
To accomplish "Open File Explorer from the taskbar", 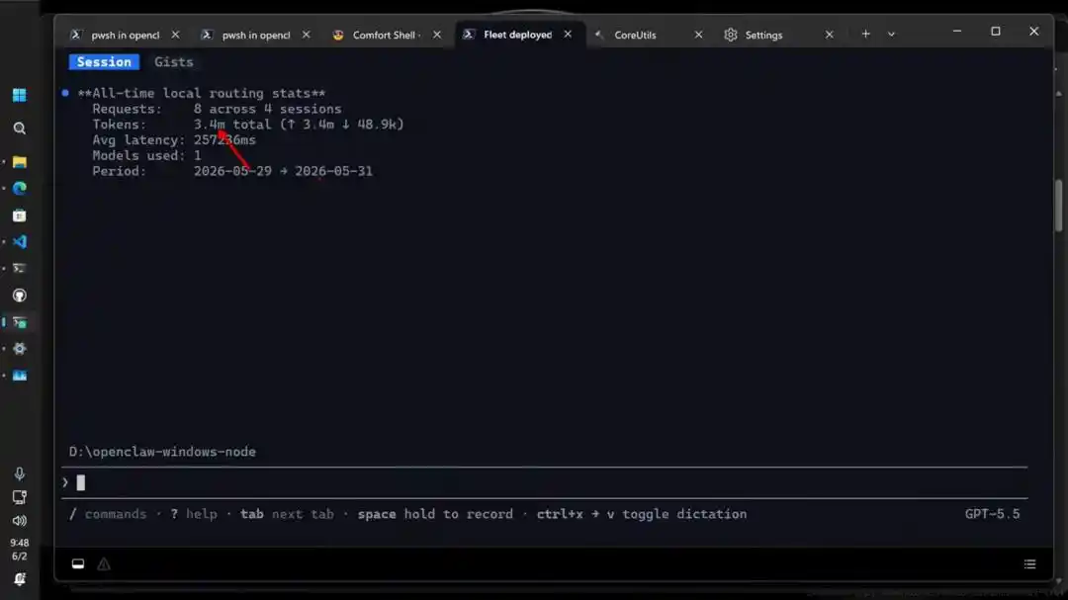I will click(x=19, y=162).
